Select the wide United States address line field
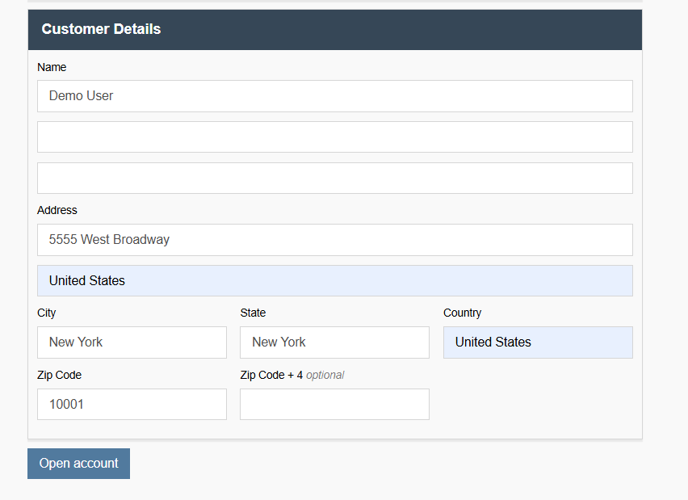 335,280
